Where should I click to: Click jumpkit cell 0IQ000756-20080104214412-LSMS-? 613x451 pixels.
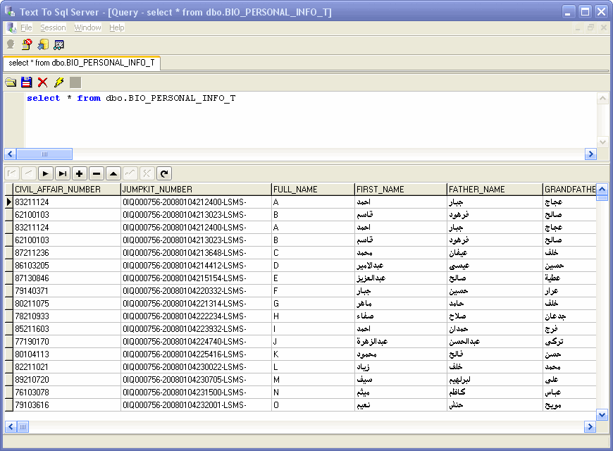[x=196, y=266]
